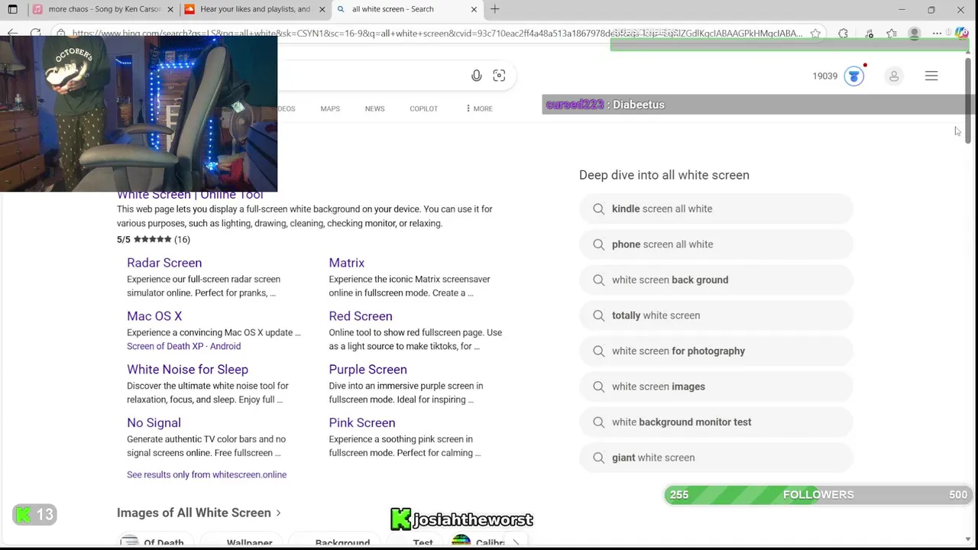Open the 'No Signal' link

[154, 423]
